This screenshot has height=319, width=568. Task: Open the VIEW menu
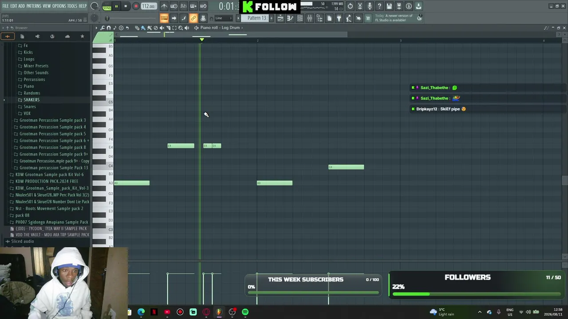(47, 6)
